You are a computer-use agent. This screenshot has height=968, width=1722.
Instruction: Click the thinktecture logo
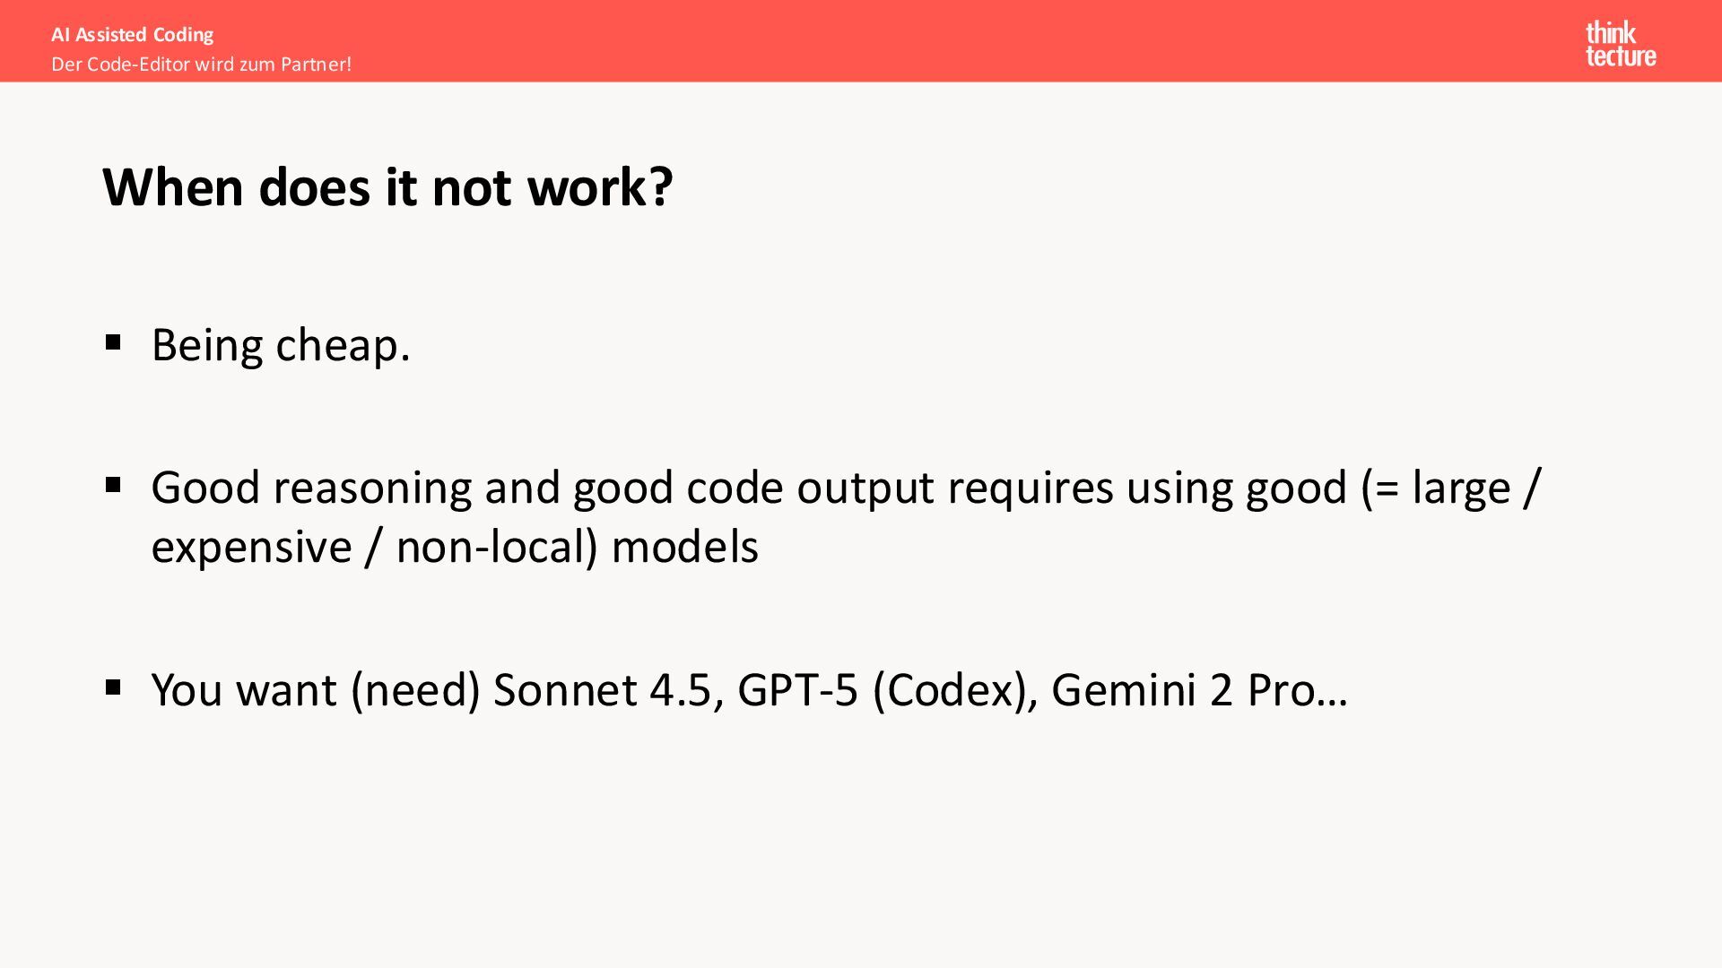1620,44
